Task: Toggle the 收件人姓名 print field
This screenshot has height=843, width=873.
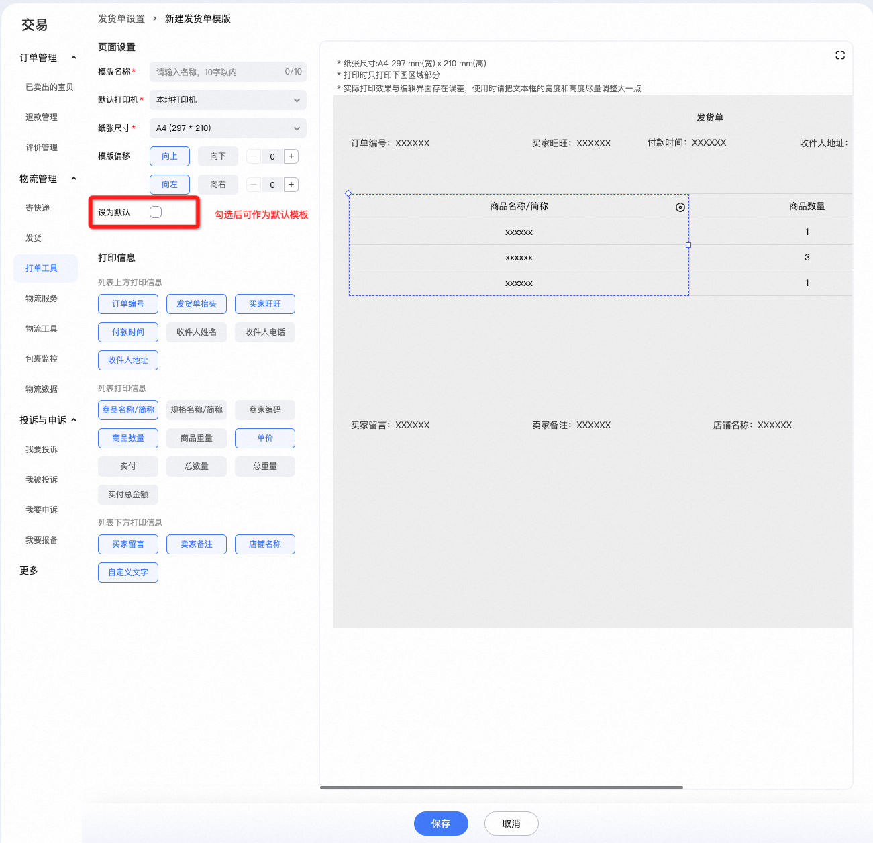Action: click(x=197, y=332)
